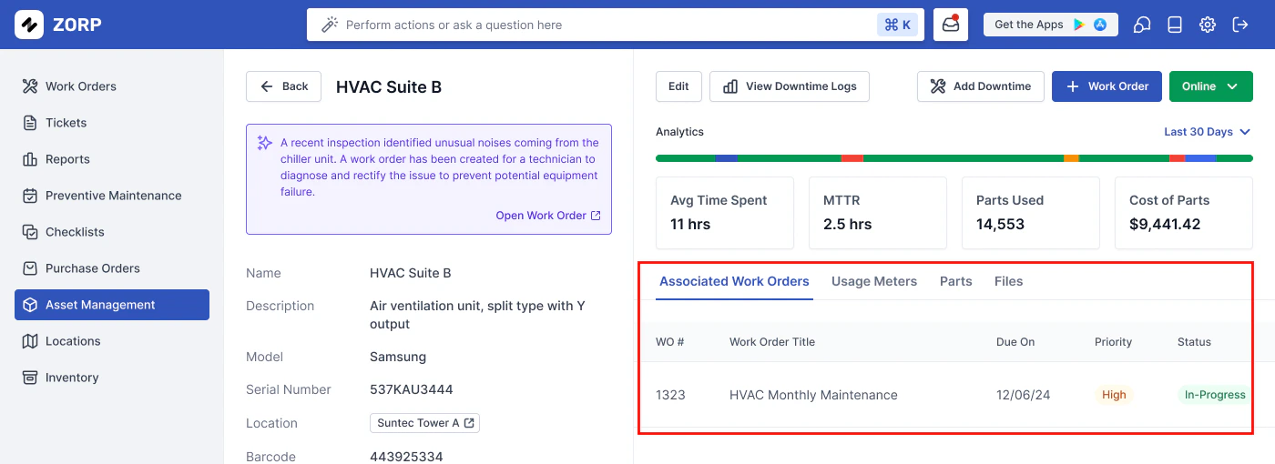Select Asset Management in the sidebar
The height and width of the screenshot is (464, 1275).
pos(112,305)
